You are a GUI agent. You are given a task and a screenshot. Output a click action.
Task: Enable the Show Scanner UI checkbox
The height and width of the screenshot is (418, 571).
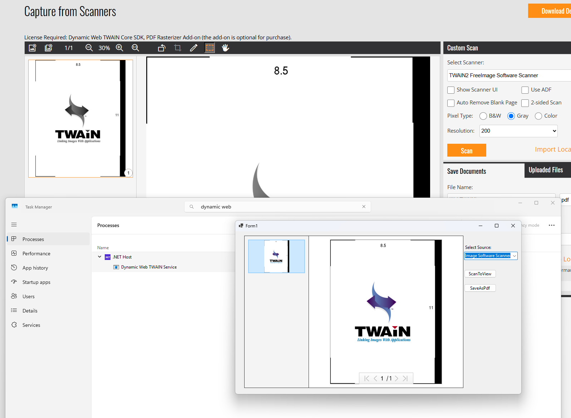(451, 90)
